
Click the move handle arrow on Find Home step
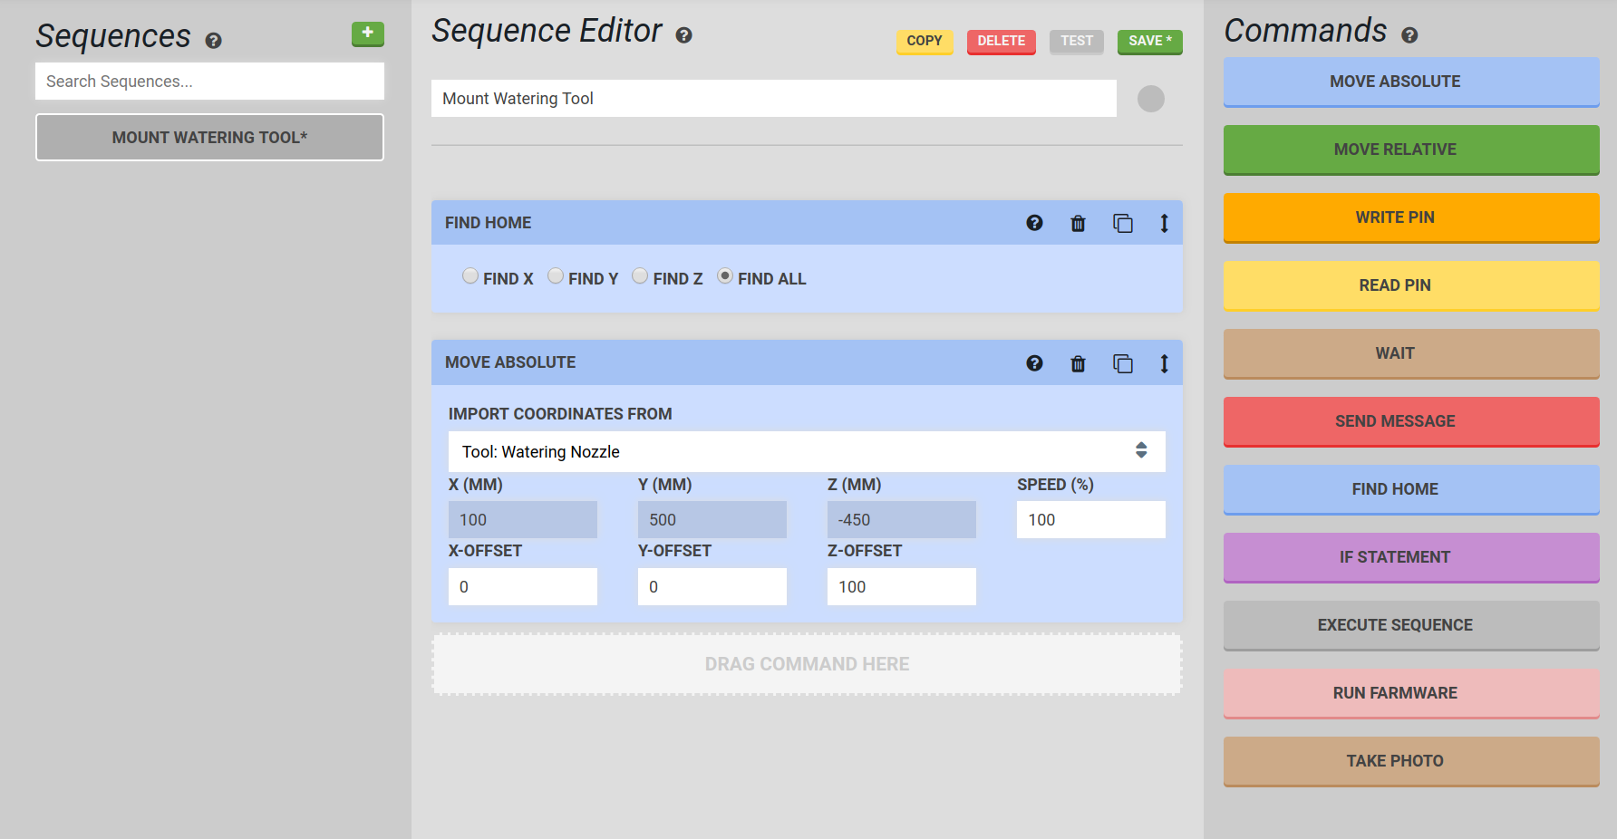[1164, 224]
